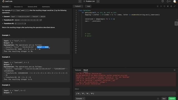Open the editor shortcuts icon

pyautogui.click(x=168, y=6)
